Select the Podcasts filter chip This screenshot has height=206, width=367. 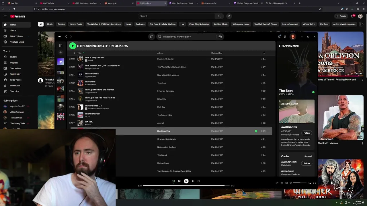(x=140, y=24)
